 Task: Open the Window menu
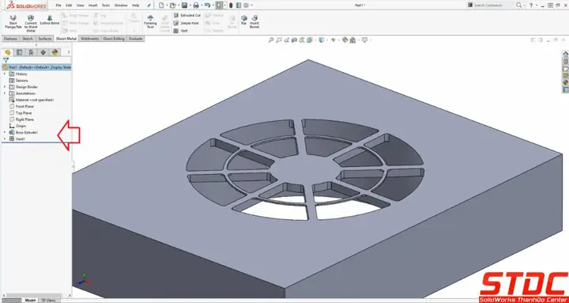(x=121, y=6)
